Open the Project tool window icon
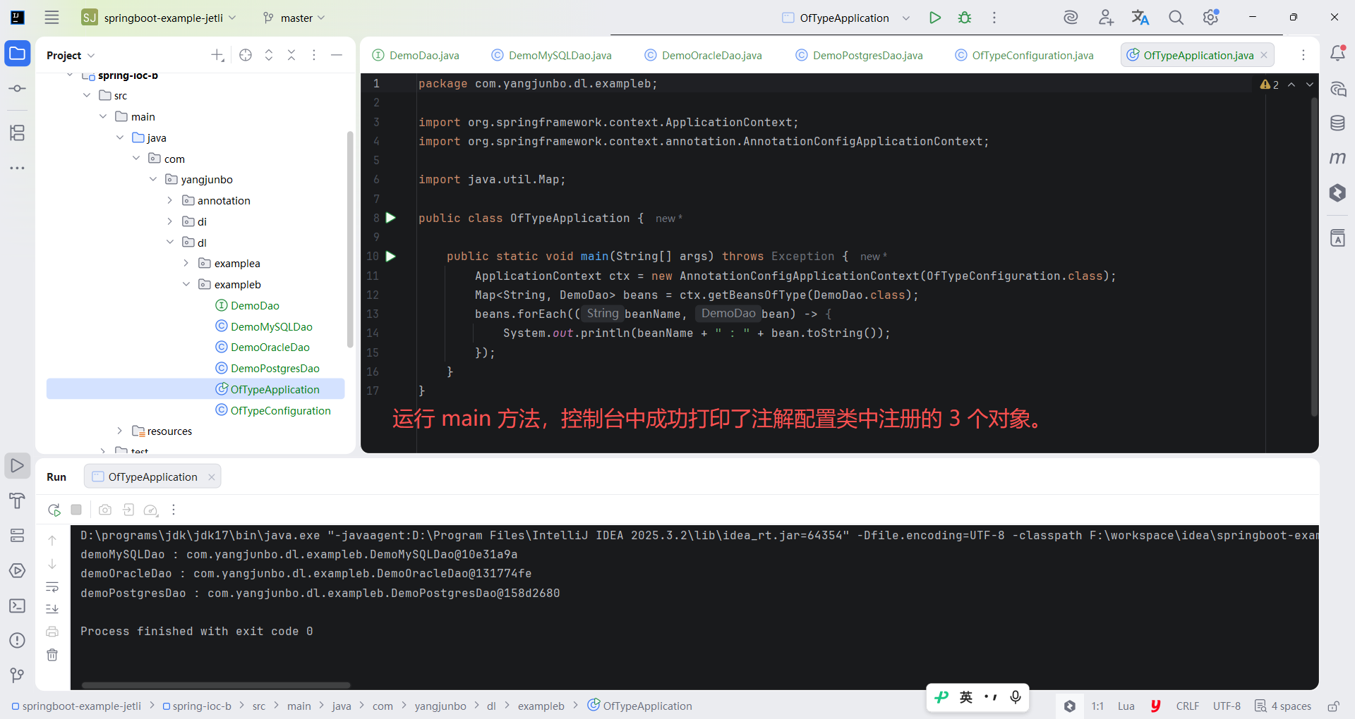Screen dimensions: 1355x719 pos(18,54)
